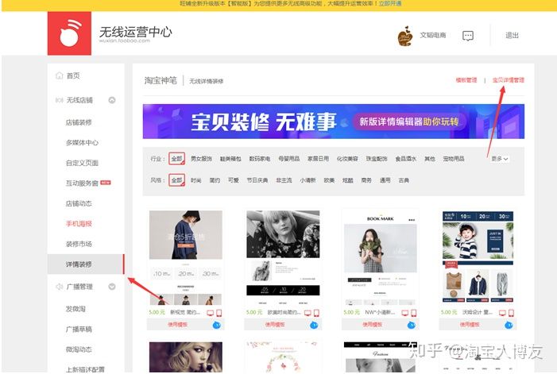Open the 宝贝装修无难事 promotional banner
This screenshot has height=374, width=557.
334,121
